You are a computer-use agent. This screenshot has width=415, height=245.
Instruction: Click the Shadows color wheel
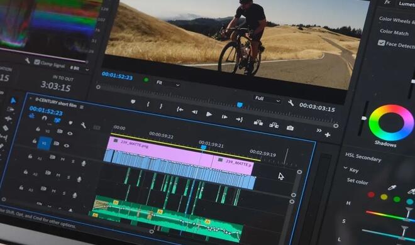pyautogui.click(x=391, y=122)
